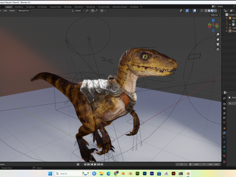Select wireframe viewport shading
Screen dimensions: 236x177
tap(206, 11)
